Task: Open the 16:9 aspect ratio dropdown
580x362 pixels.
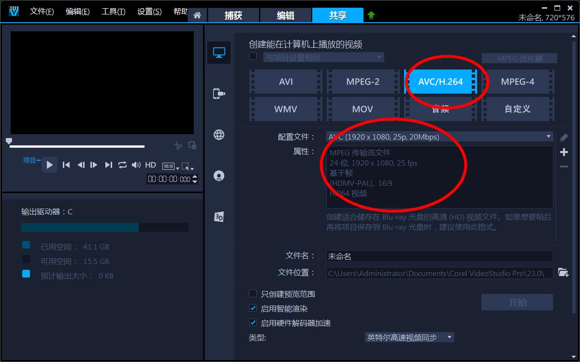Action: point(170,167)
